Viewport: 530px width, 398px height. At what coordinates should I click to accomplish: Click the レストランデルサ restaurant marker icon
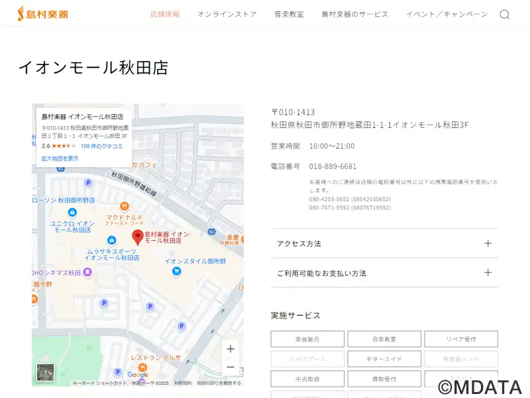tap(142, 367)
